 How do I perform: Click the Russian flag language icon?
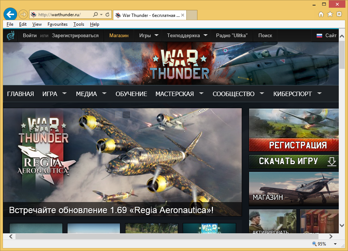point(319,36)
